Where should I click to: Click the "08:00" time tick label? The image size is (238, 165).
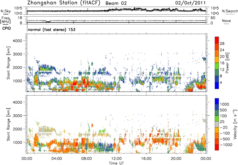[x=87, y=159]
